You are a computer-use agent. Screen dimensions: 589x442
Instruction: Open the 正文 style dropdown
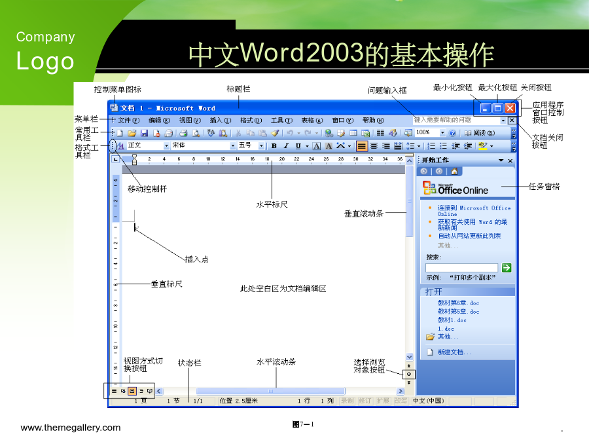pyautogui.click(x=166, y=145)
